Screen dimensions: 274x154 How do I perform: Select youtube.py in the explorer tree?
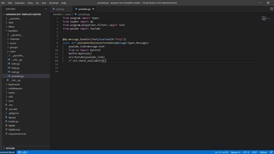18,76
